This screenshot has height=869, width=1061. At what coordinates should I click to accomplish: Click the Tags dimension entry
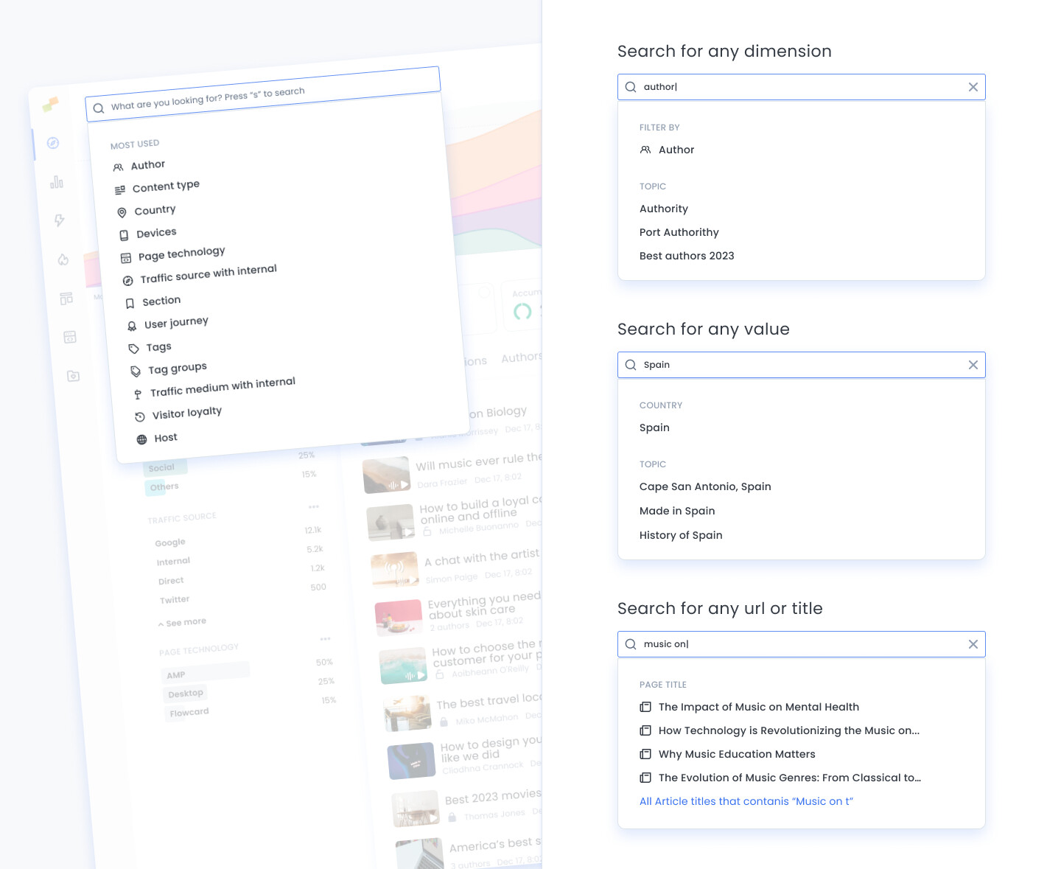pyautogui.click(x=158, y=346)
